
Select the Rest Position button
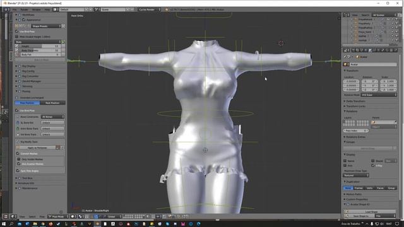click(x=52, y=103)
